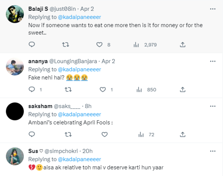223x176 pixels.
Task: Open Sus's profile avatar
Action: tap(15, 156)
